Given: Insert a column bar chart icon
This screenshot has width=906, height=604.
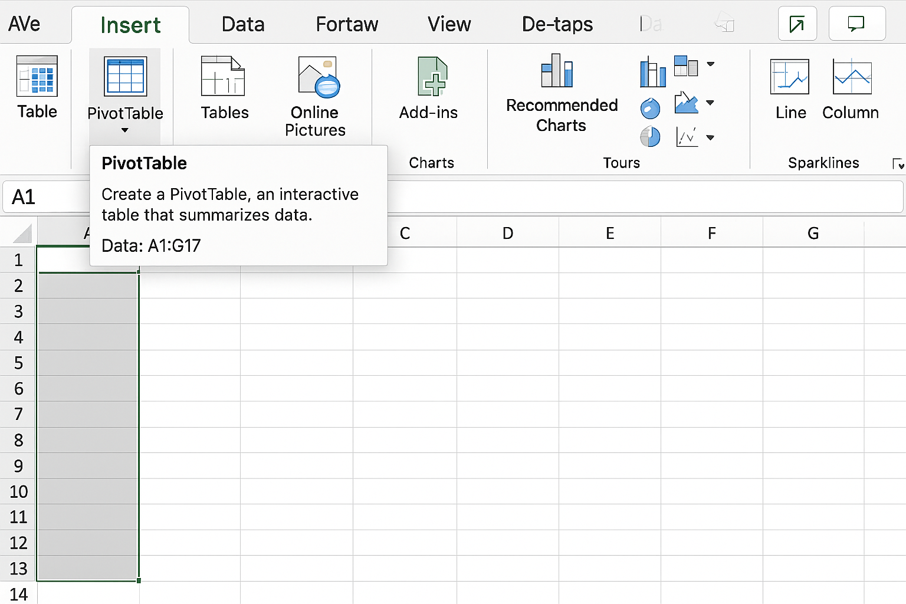Looking at the screenshot, I should click(652, 72).
